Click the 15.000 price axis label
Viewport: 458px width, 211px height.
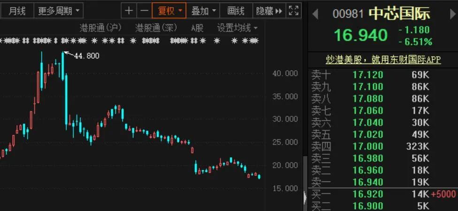(285, 188)
